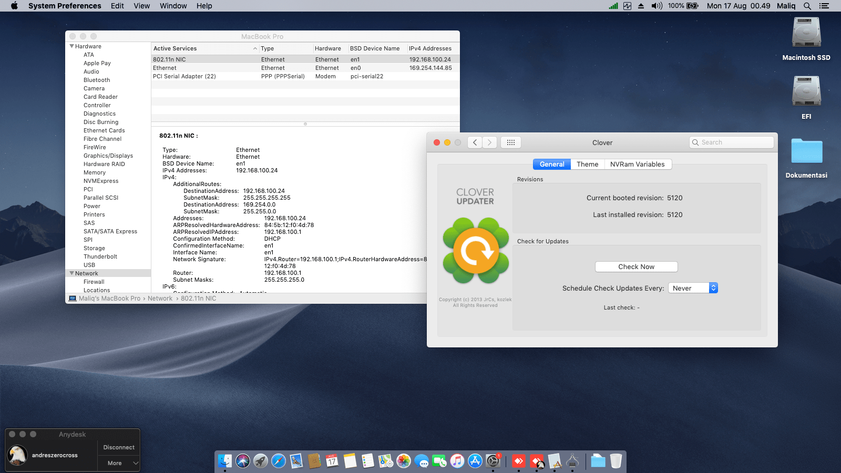Open Spotlight search in menu bar
Screen dimensions: 841x473
[x=807, y=6]
